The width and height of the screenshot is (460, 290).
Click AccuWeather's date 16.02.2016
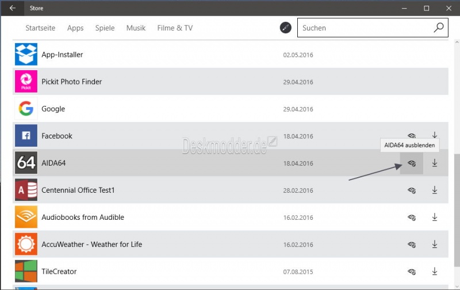point(298,245)
